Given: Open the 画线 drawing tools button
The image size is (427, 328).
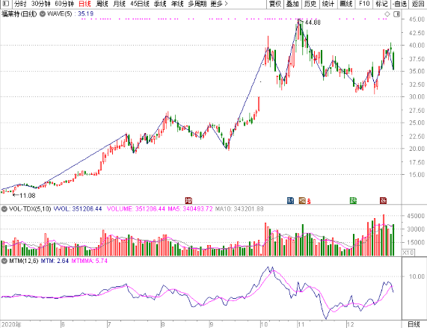Looking at the screenshot, I should tap(346, 4).
